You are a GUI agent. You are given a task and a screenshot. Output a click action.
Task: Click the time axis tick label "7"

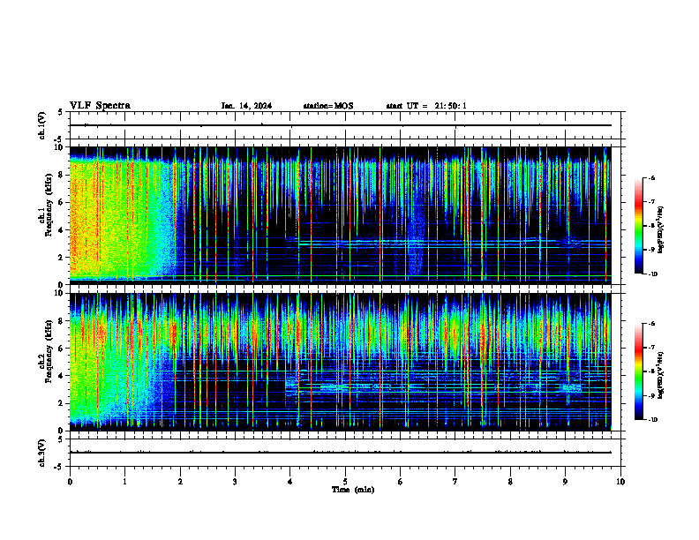(x=455, y=482)
